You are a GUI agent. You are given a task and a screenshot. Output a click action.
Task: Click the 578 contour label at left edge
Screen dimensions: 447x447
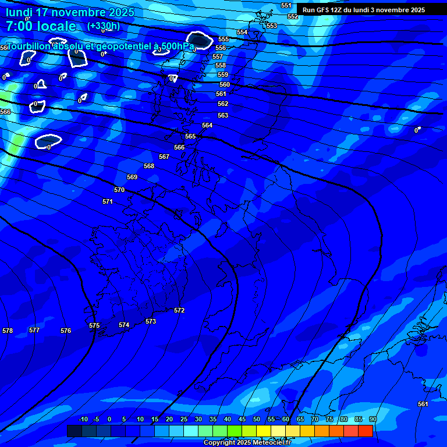point(8,331)
